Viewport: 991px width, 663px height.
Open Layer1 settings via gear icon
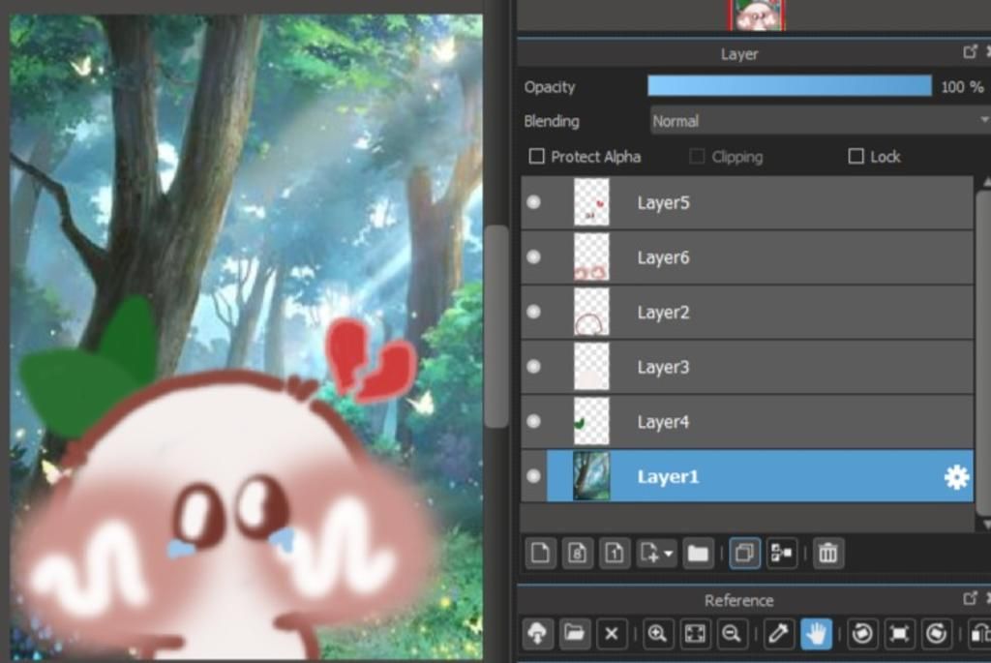(x=956, y=477)
